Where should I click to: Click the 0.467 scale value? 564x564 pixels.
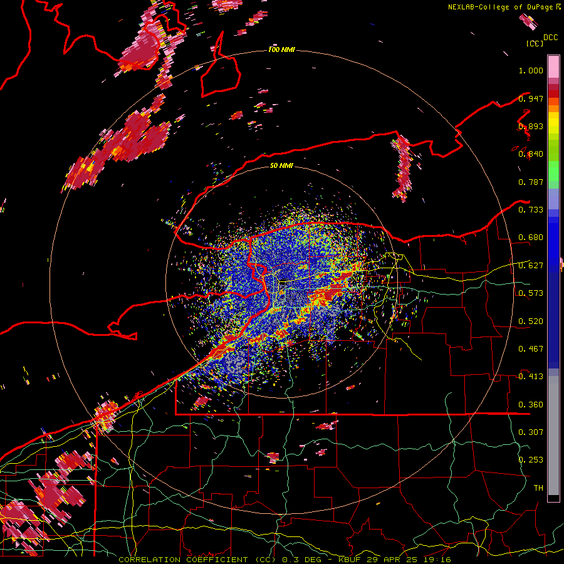pos(531,349)
